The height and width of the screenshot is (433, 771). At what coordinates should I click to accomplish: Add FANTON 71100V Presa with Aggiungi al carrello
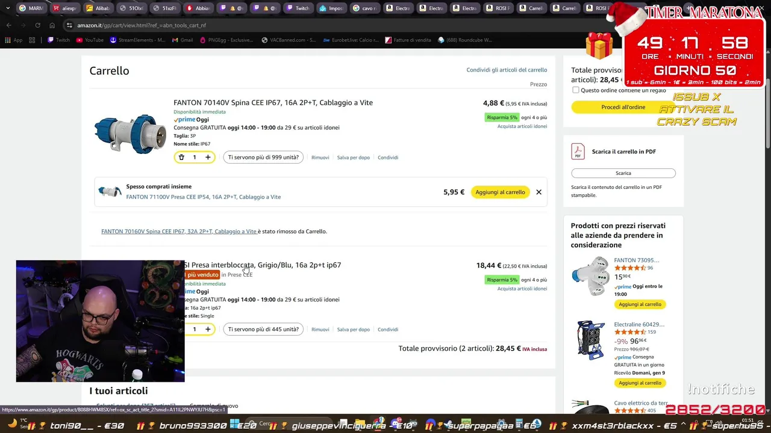point(500,192)
